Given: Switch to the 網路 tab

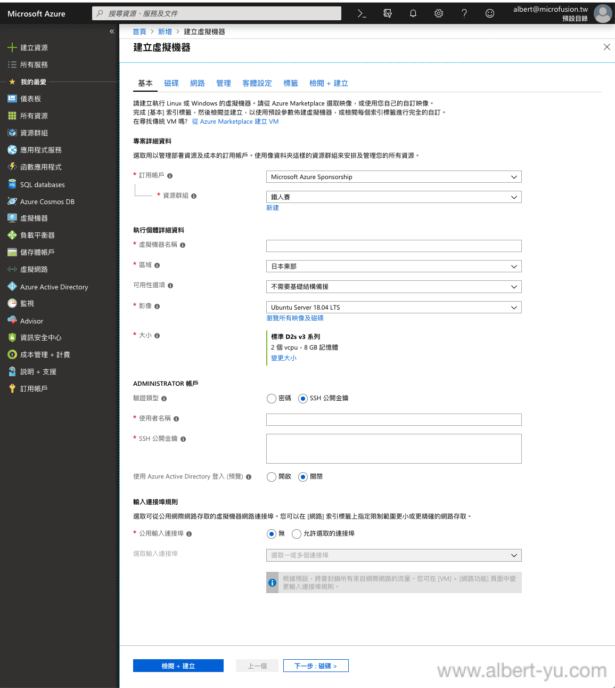Looking at the screenshot, I should [x=198, y=83].
